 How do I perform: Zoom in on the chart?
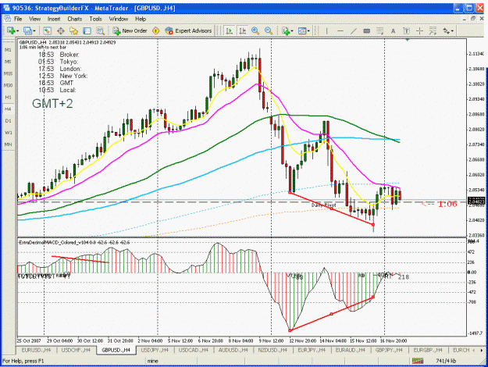tap(255, 30)
